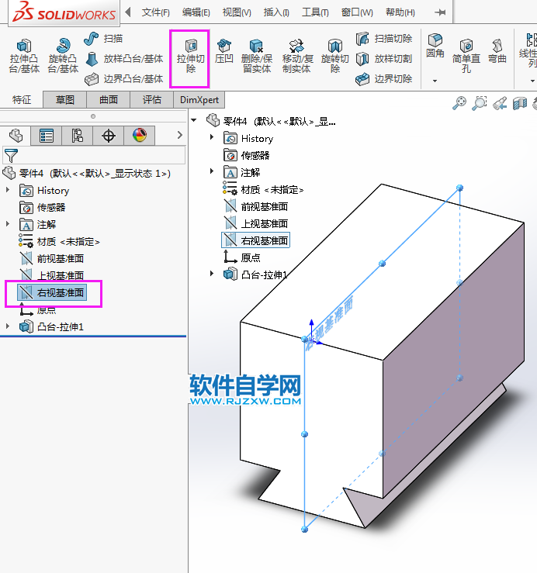The image size is (537, 573).
Task: Open the Move/Copy Bodies (移动/复制实体) tool
Action: click(297, 56)
